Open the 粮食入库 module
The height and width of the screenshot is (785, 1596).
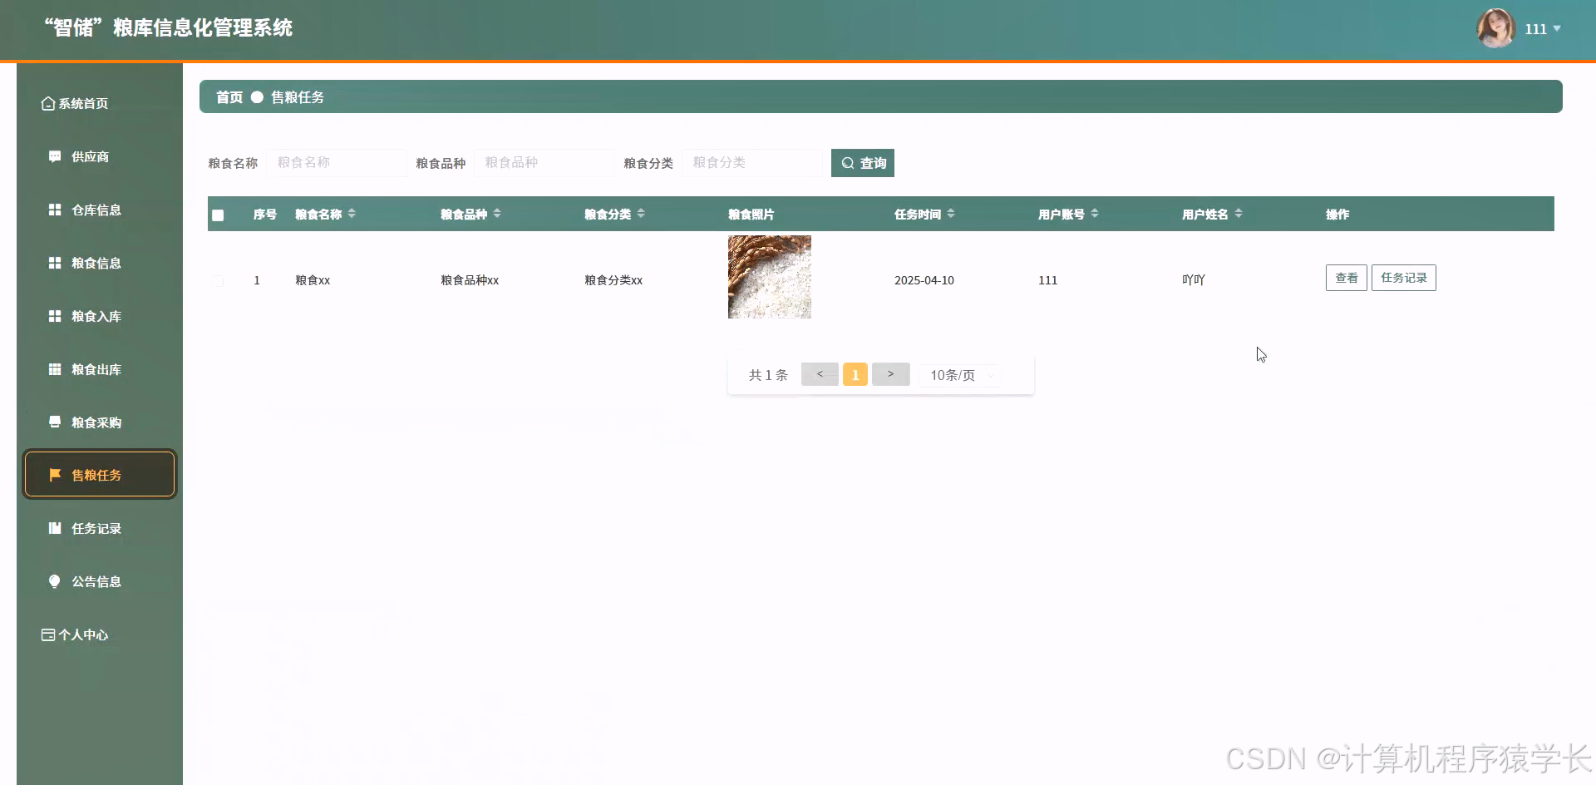(93, 316)
